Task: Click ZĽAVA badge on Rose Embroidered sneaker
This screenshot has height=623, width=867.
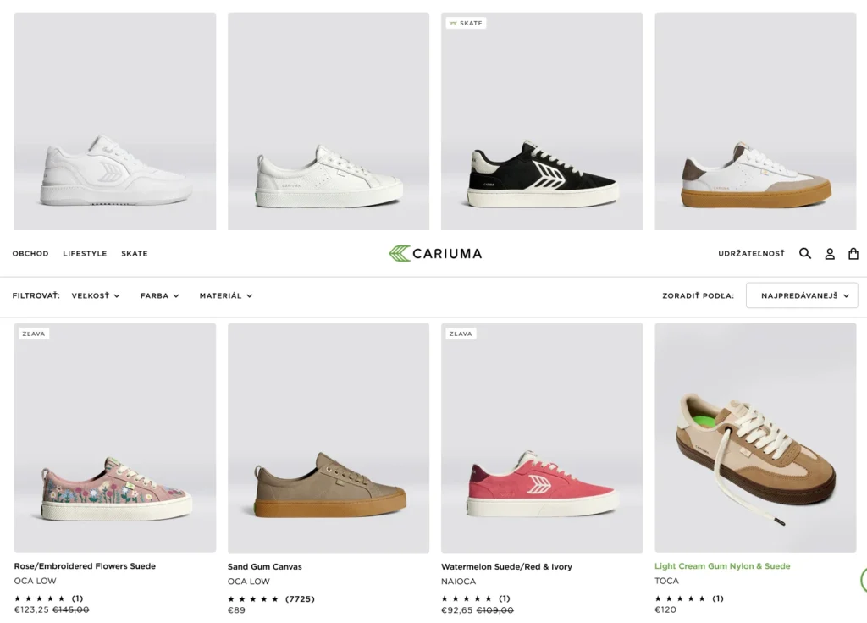Action: tap(34, 334)
